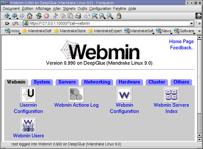Screen dimensions: 203x149
Task: Open the Aller menu
Action: [x=57, y=9]
